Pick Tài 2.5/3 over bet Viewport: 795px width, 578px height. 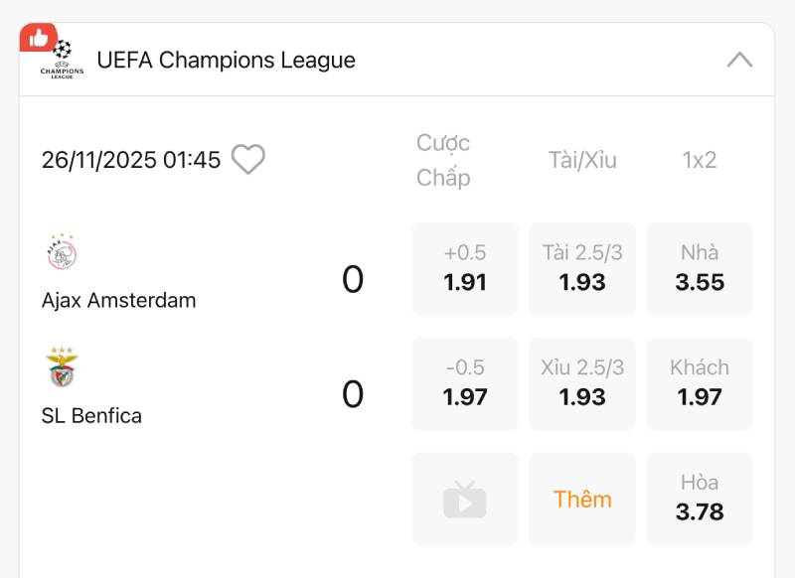pos(581,269)
